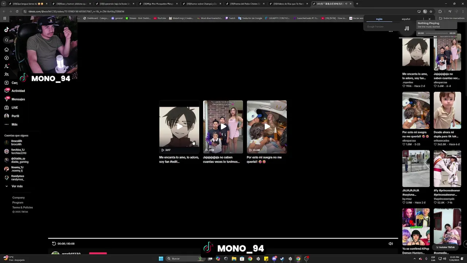This screenshot has height=263, width=467.
Task: Open the Randymus followed account
Action: (15, 178)
